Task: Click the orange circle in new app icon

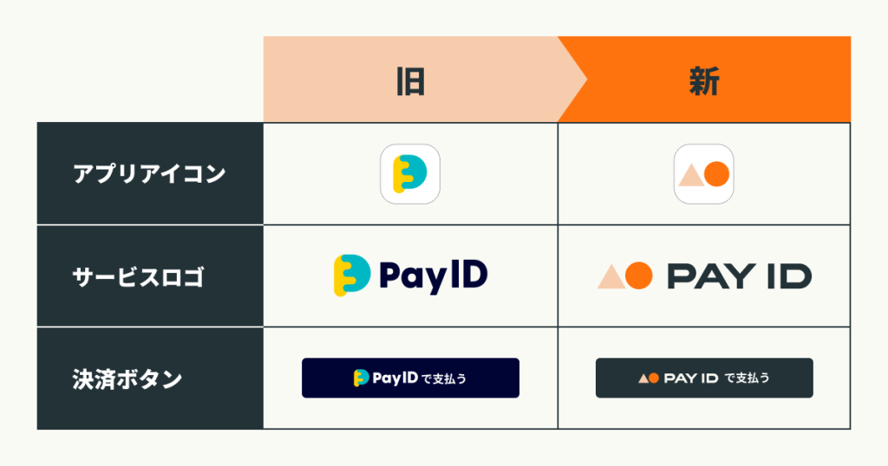Action: (x=716, y=174)
